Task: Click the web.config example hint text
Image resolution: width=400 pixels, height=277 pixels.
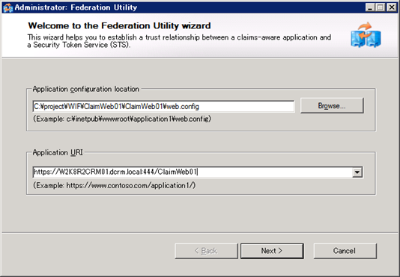Action: (x=122, y=119)
